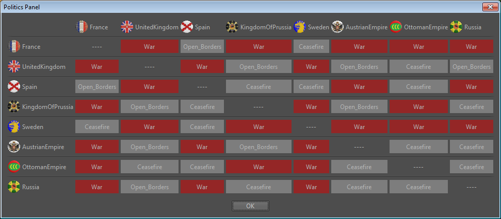Select France–UnitedKingdom War cell in France row
This screenshot has height=219, width=501.
click(150, 47)
